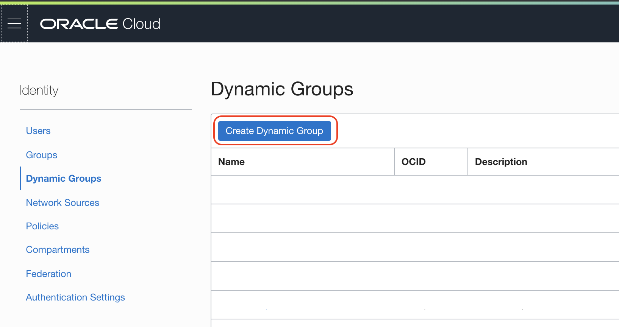Viewport: 619px width, 327px height.
Task: Open Network Sources page
Action: 63,203
